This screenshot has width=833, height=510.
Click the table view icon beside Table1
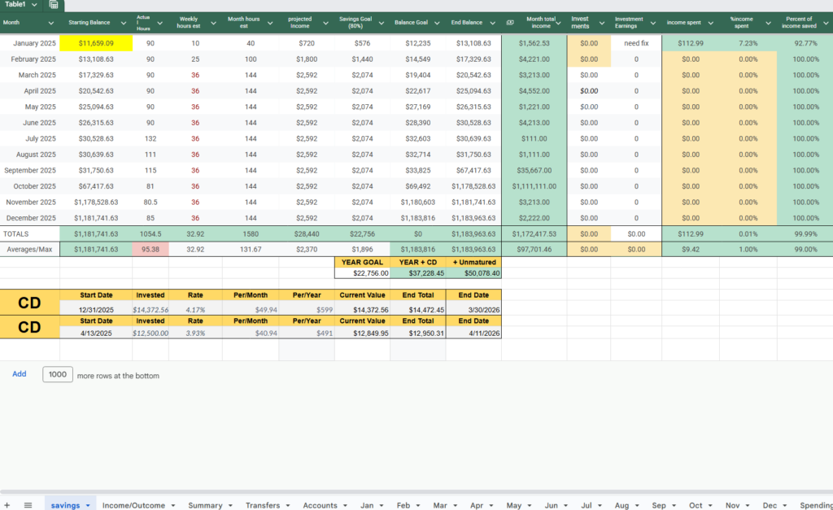54,5
